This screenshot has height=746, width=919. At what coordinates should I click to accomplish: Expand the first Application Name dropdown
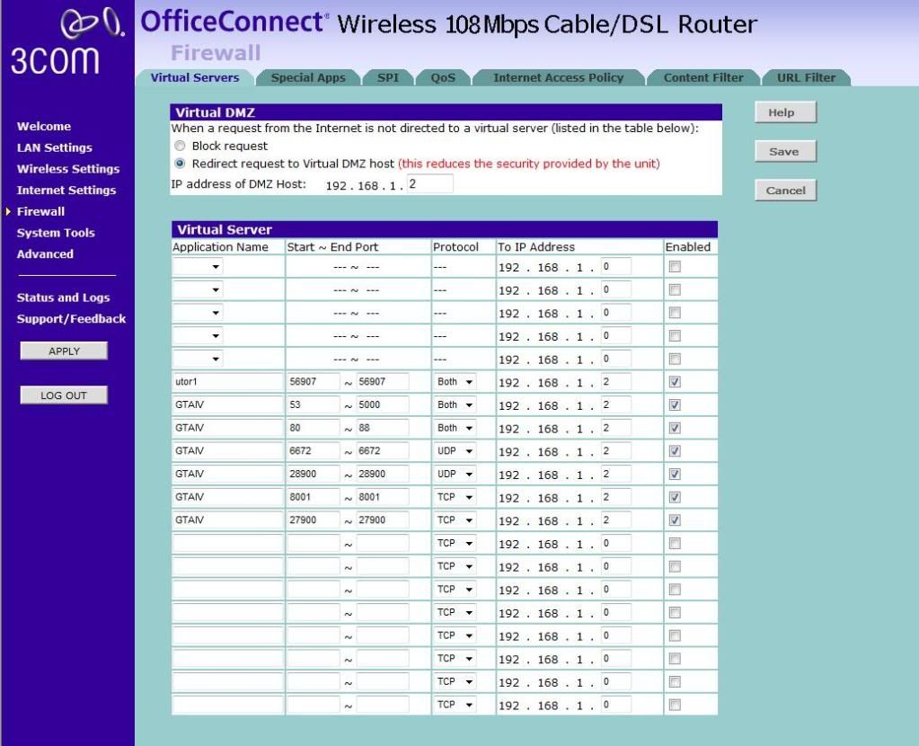point(199,266)
